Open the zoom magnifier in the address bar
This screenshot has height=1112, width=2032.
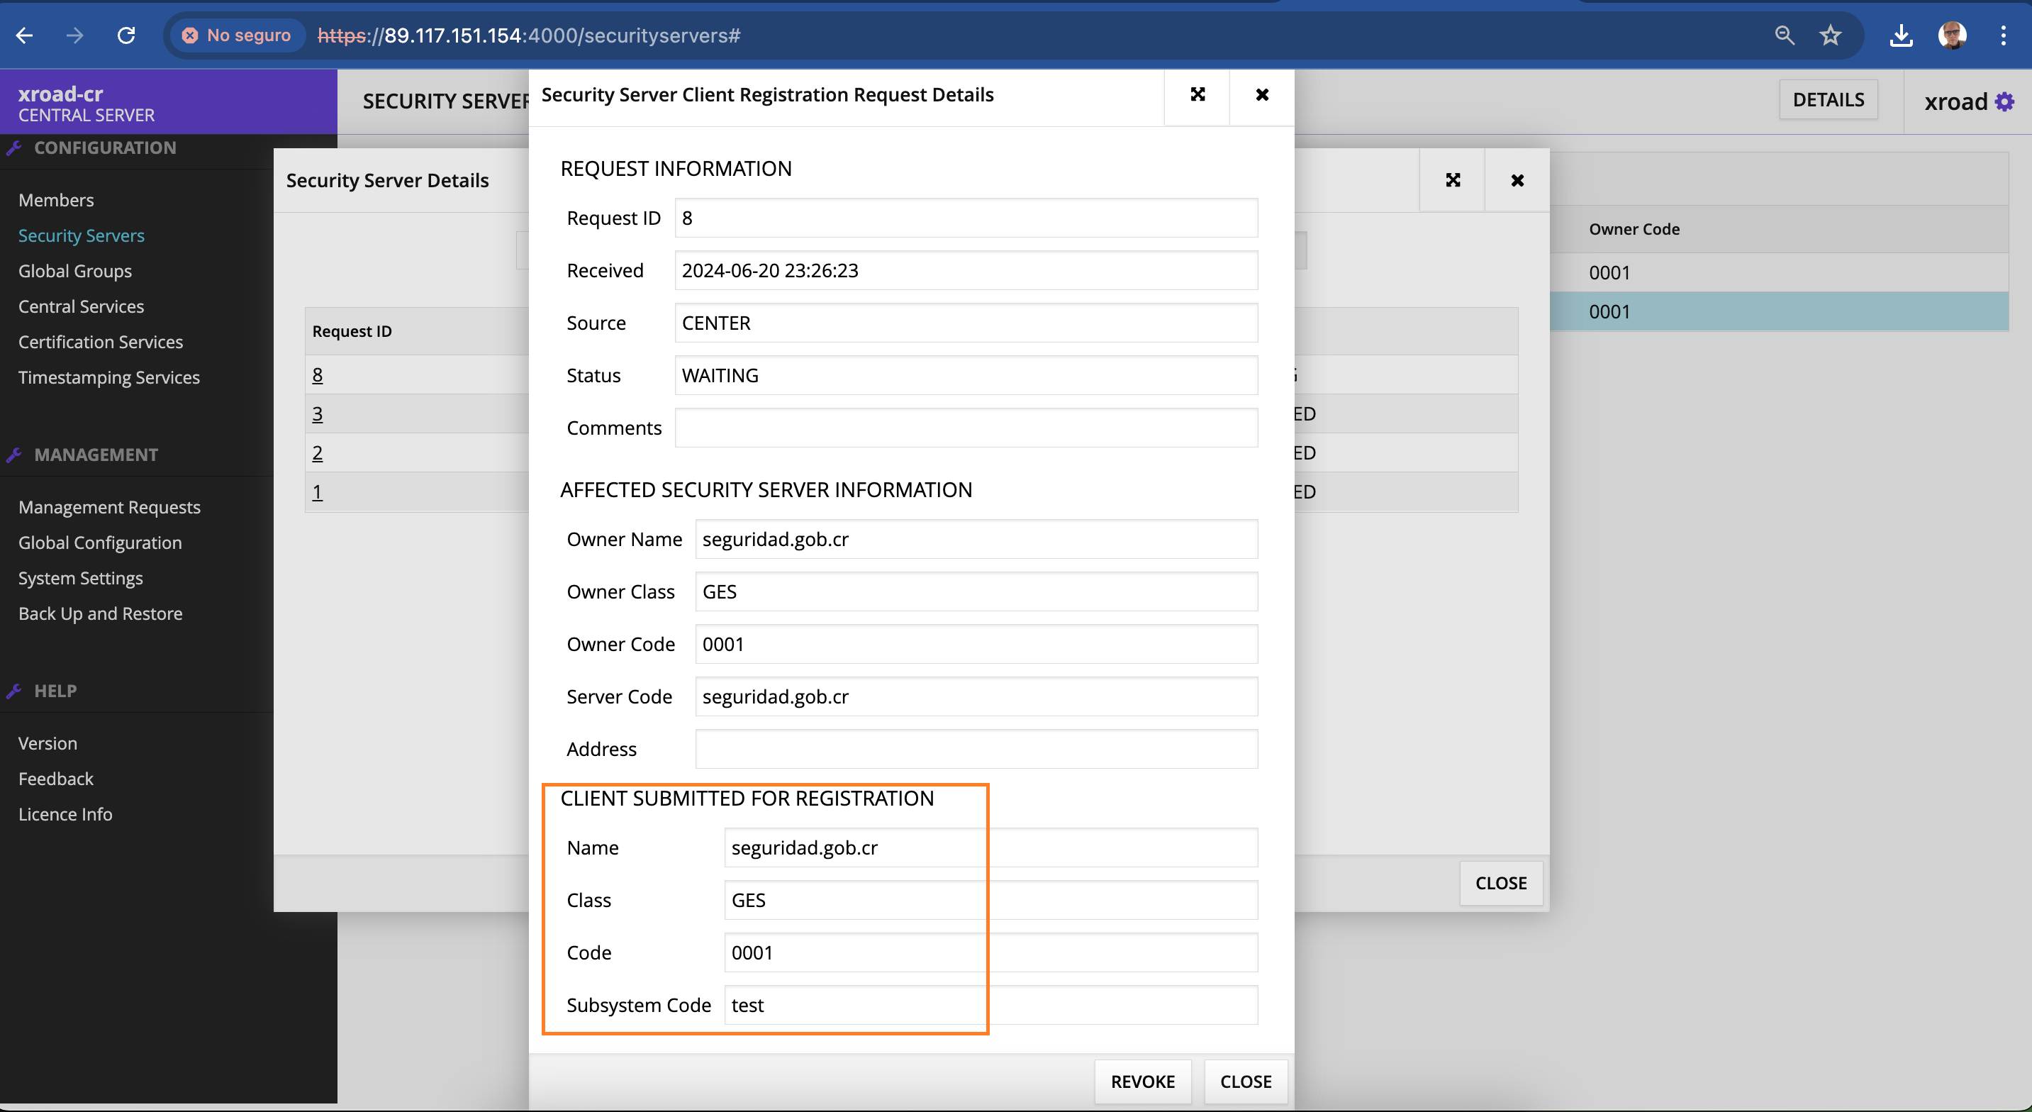[x=1785, y=35]
